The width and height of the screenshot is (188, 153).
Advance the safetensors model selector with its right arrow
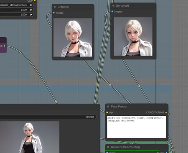(x=31, y=5)
